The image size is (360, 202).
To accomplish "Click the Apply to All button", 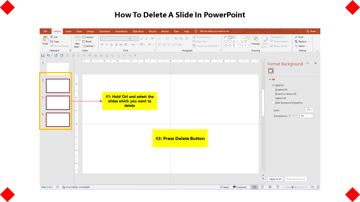I will (x=275, y=179).
